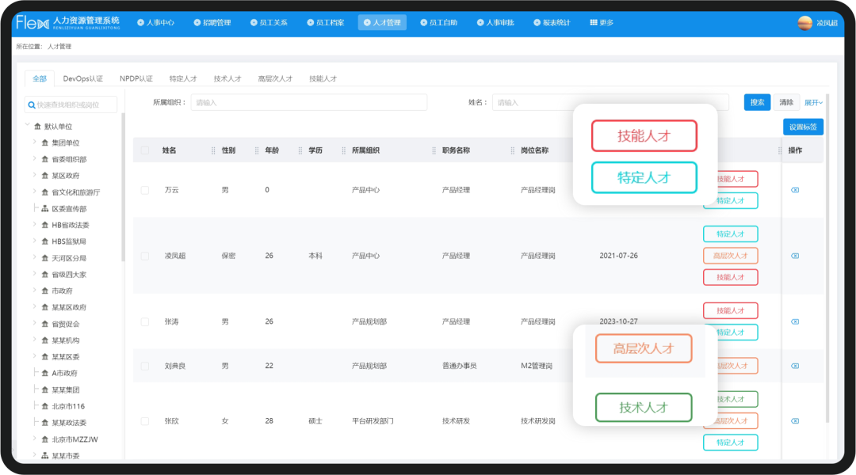Switch to the DevOps认证 tab
Image resolution: width=856 pixels, height=475 pixels.
point(83,79)
